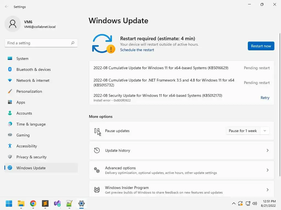Open the Pause duration dropdown arrow
This screenshot has width=281, height=210.
click(x=265, y=131)
